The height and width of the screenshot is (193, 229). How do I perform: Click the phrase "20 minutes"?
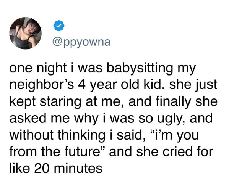(68, 169)
